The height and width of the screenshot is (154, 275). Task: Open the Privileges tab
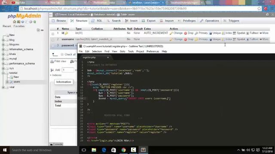(186, 21)
